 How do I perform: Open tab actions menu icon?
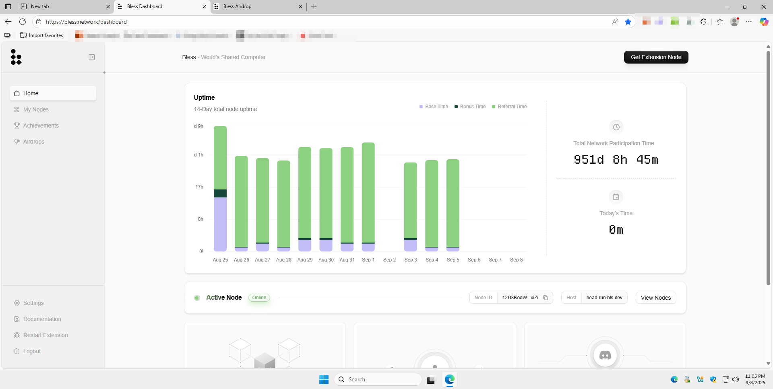(x=8, y=6)
